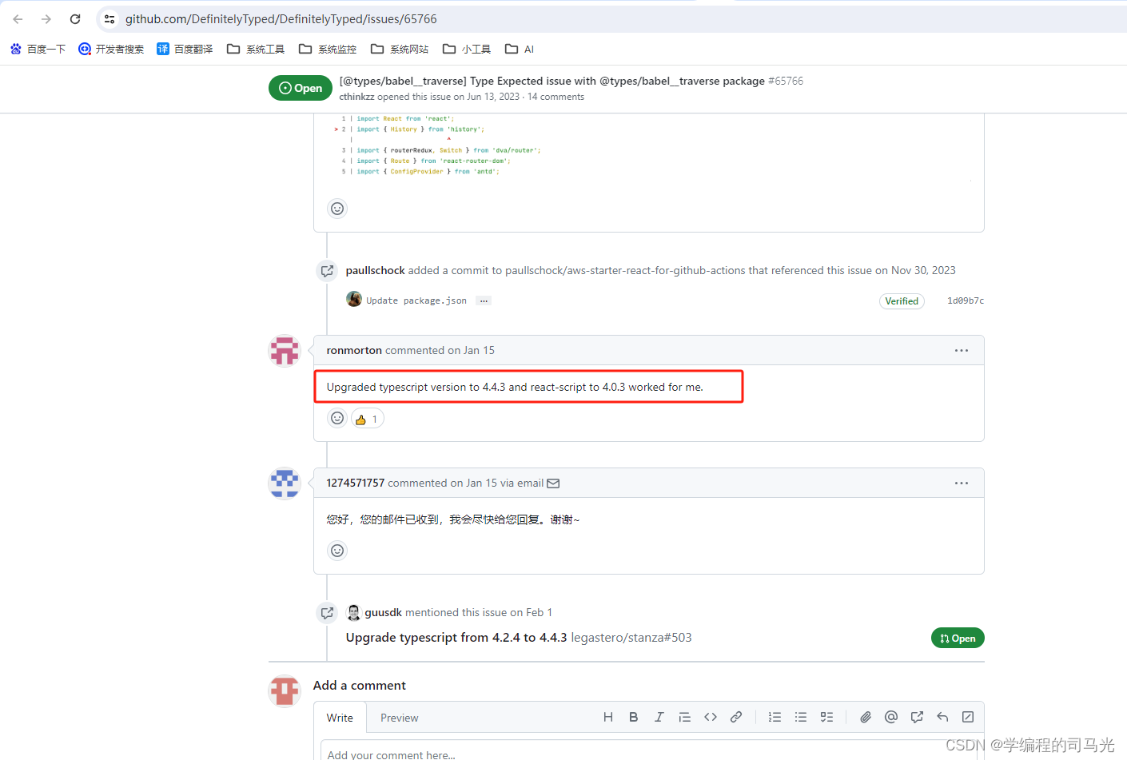Open the 百度一下 bookmark
Screen dimensions: 1127x760
(x=38, y=49)
